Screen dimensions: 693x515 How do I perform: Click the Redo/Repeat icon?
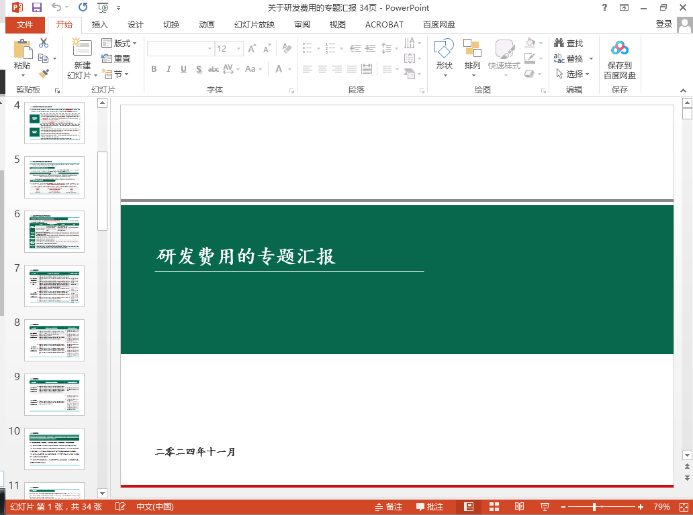[x=83, y=7]
